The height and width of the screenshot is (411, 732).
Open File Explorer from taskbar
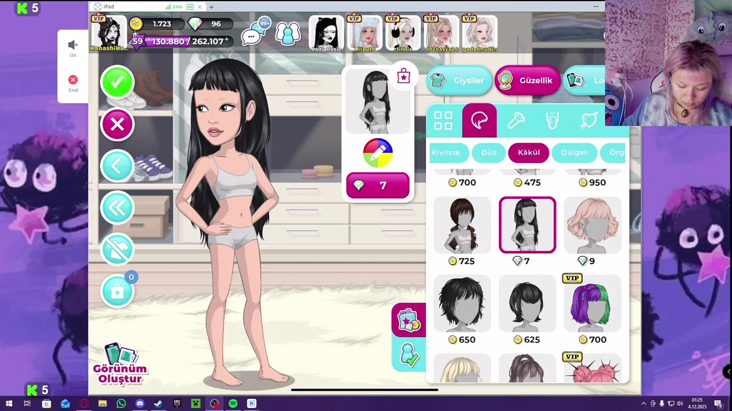102,404
